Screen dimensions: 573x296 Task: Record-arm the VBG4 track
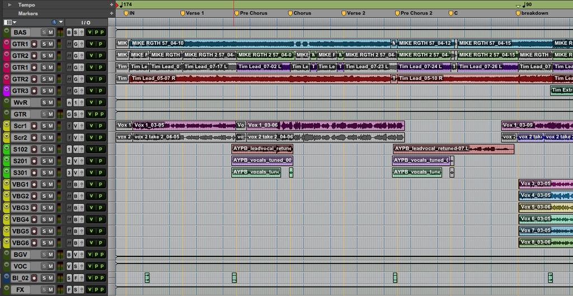(34, 219)
